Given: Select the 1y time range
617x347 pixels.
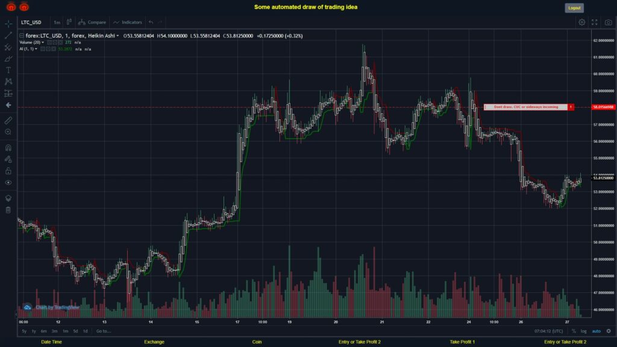Looking at the screenshot, I should [34, 331].
